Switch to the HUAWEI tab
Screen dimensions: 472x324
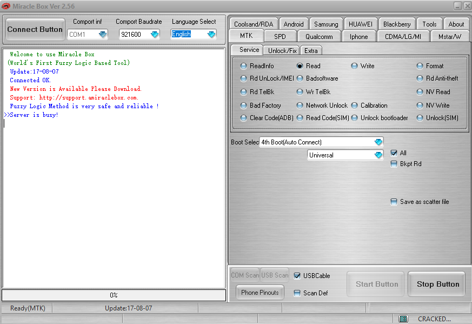360,24
